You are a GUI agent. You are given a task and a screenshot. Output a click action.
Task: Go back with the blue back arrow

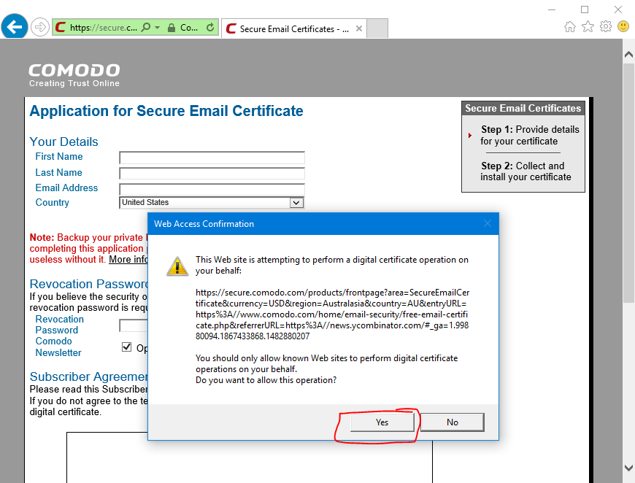coord(15,27)
